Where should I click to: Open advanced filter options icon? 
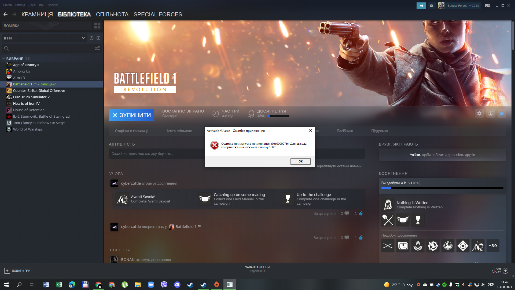[97, 48]
